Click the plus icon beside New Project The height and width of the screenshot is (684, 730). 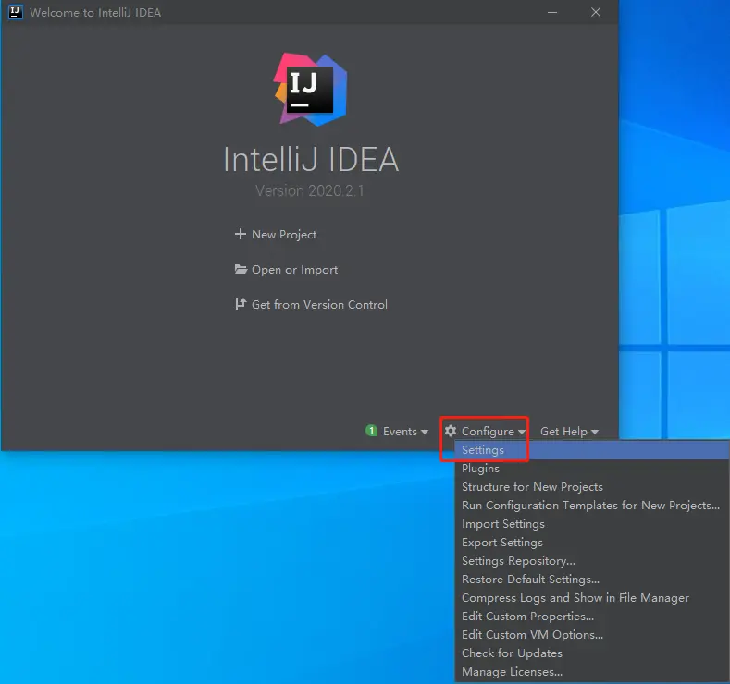241,234
